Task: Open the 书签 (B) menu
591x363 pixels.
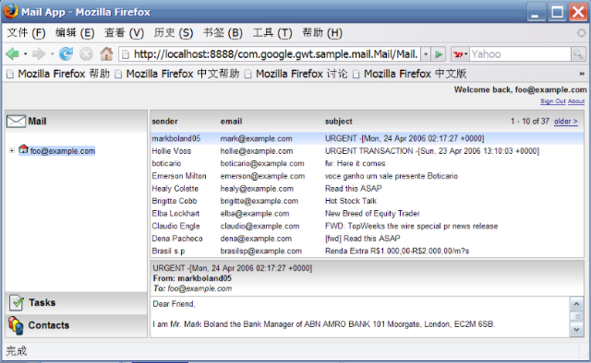Action: pyautogui.click(x=223, y=33)
